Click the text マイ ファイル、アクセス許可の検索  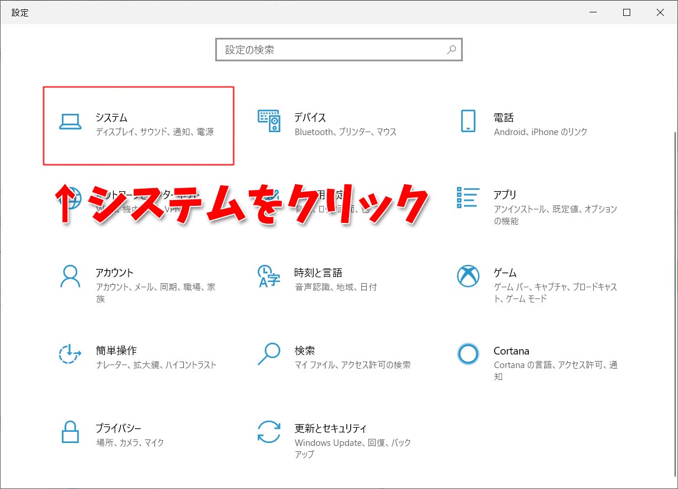(x=353, y=365)
